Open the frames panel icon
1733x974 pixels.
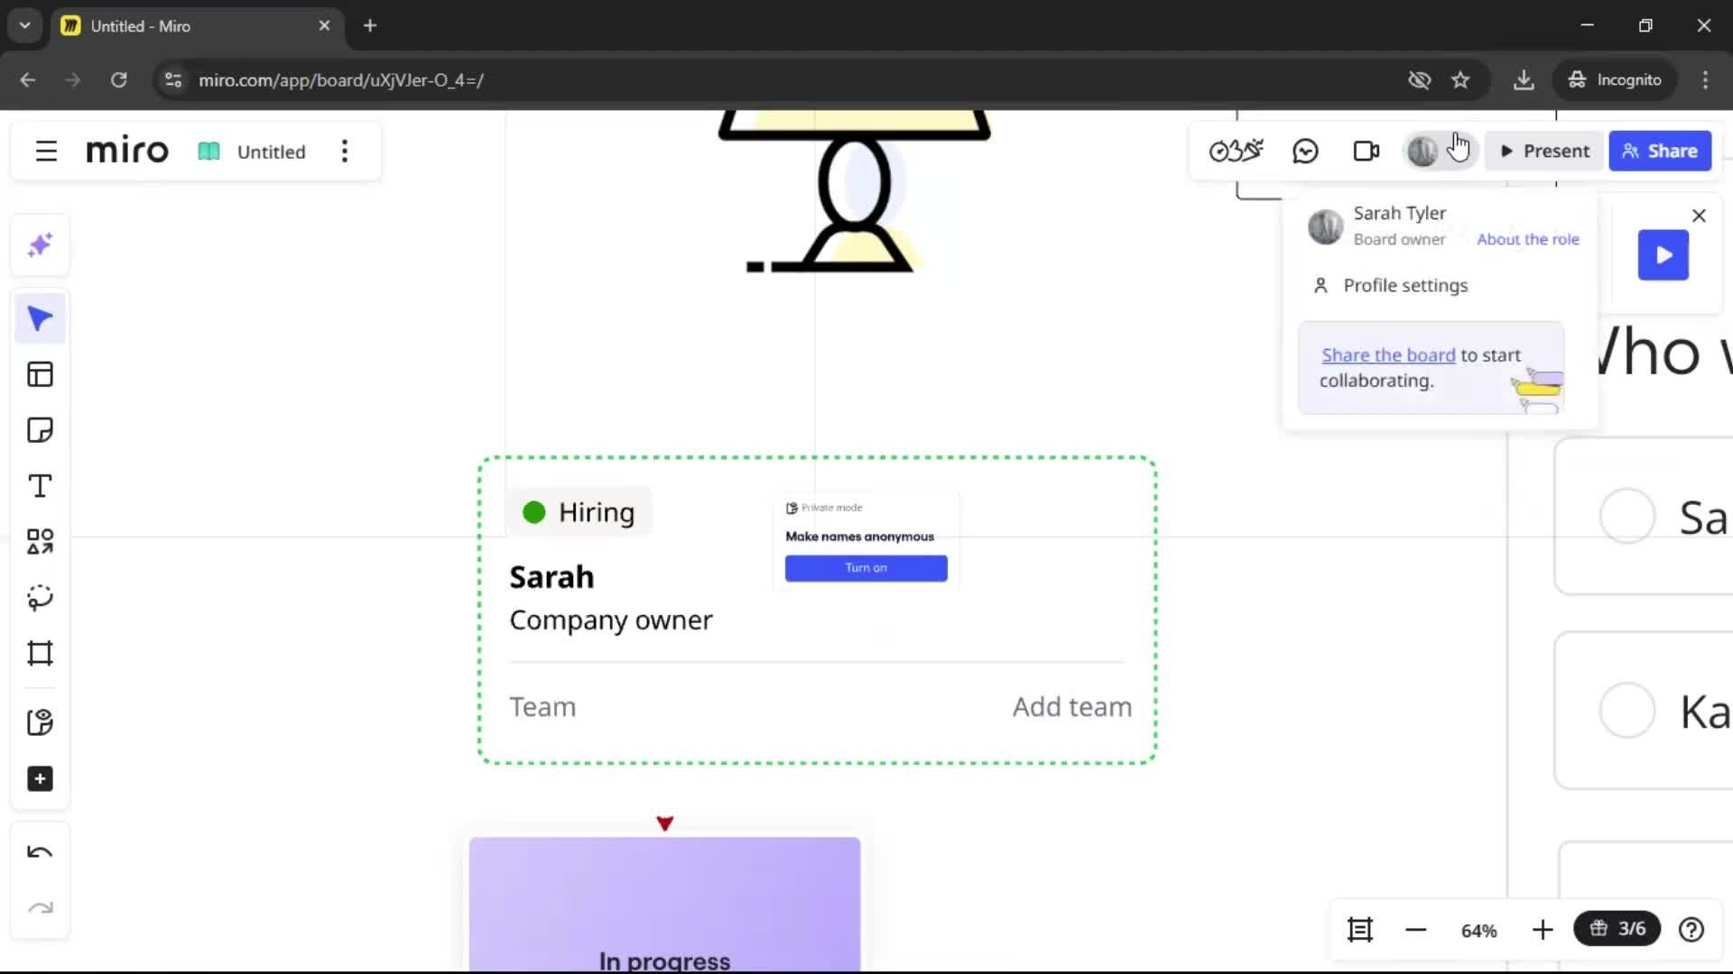1360,930
